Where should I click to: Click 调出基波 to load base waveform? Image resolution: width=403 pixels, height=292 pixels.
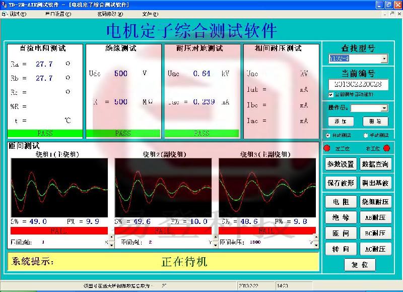click(375, 182)
